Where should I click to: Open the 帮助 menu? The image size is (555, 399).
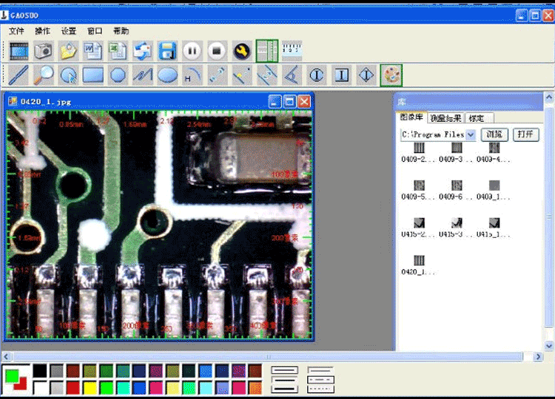(x=121, y=31)
